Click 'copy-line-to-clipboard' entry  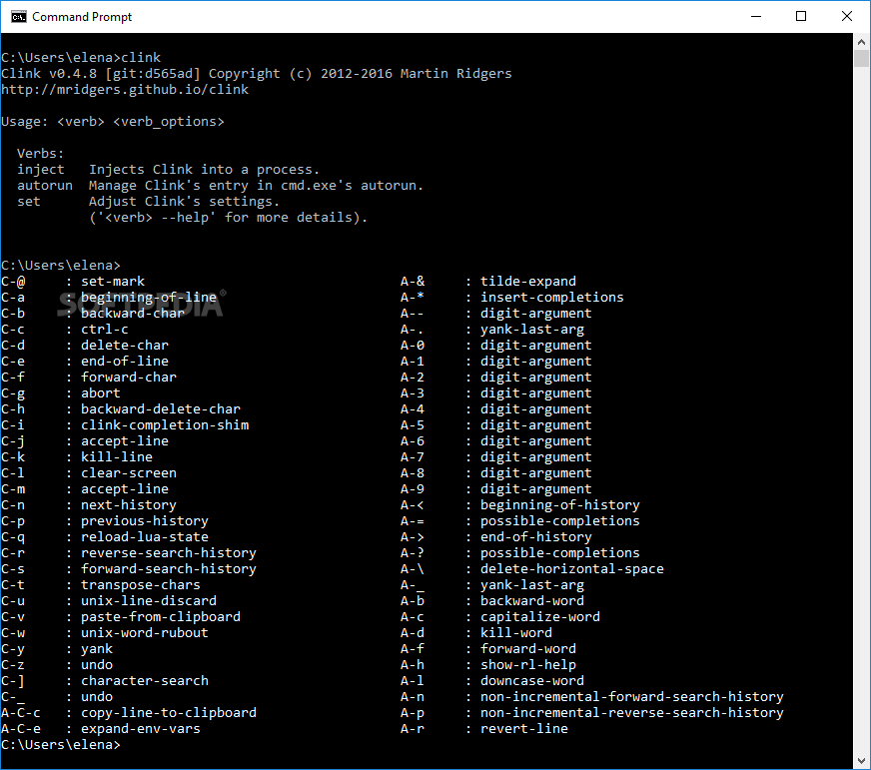(x=169, y=713)
